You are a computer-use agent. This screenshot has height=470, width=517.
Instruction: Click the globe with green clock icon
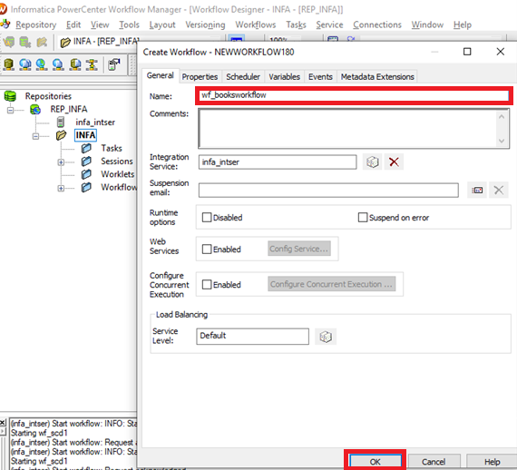pos(41,64)
